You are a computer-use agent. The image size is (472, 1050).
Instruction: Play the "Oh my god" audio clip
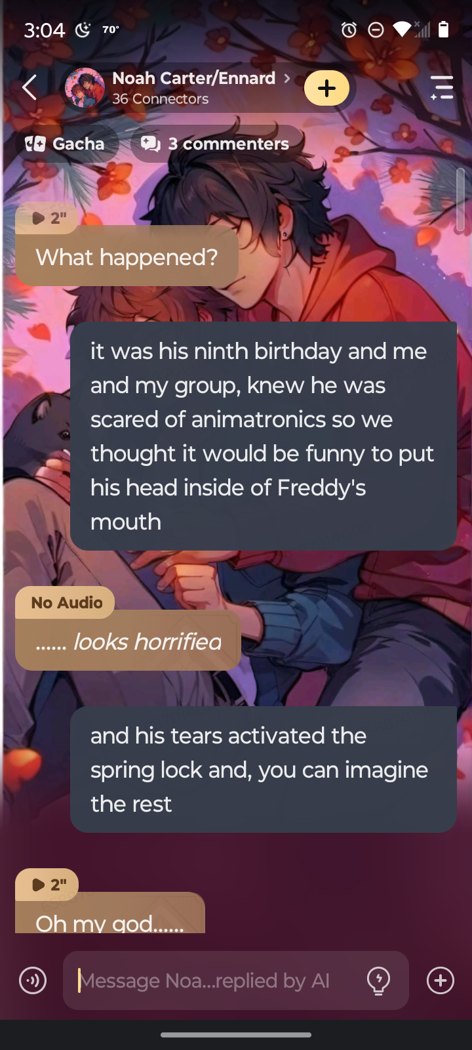pyautogui.click(x=48, y=885)
